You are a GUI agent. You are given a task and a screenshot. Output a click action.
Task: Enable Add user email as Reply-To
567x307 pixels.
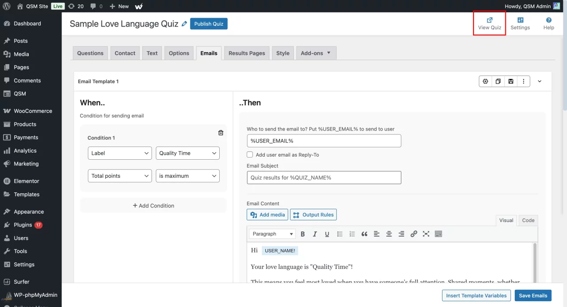pos(250,154)
